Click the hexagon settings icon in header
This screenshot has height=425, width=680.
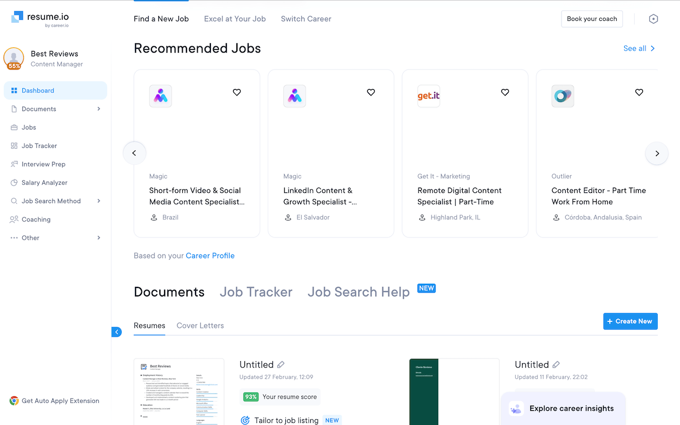tap(653, 19)
